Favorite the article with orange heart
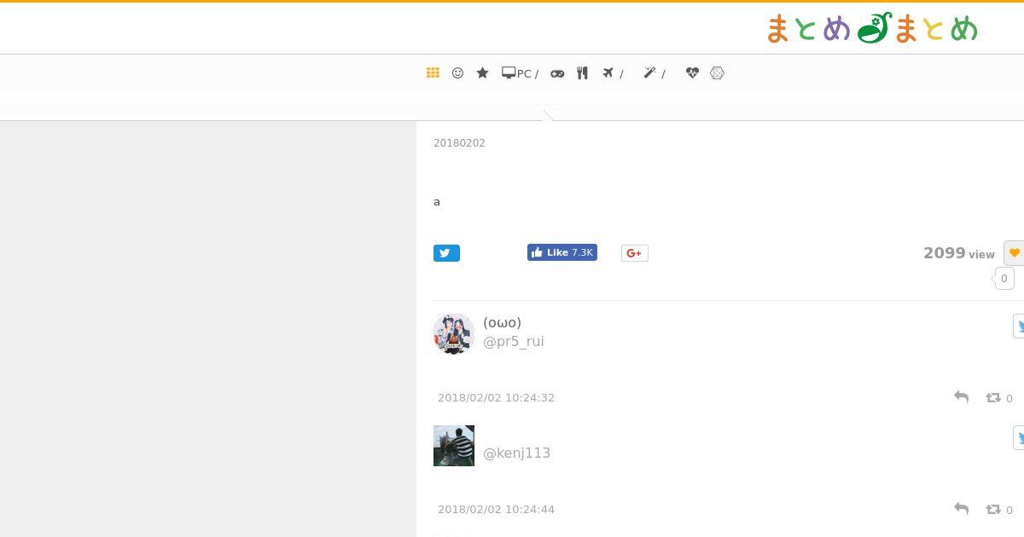 (1014, 253)
